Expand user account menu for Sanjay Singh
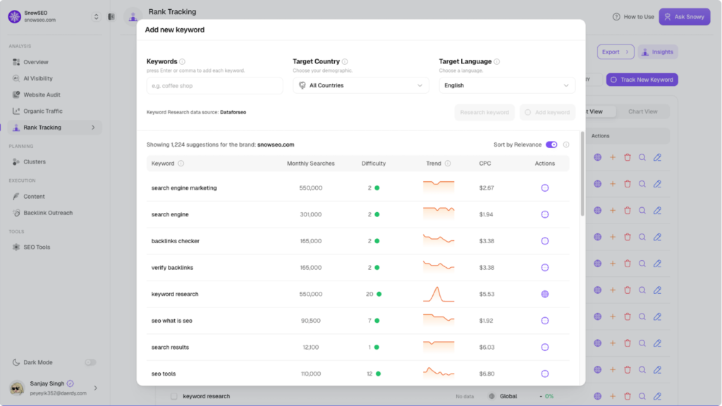The height and width of the screenshot is (406, 722). click(96, 388)
